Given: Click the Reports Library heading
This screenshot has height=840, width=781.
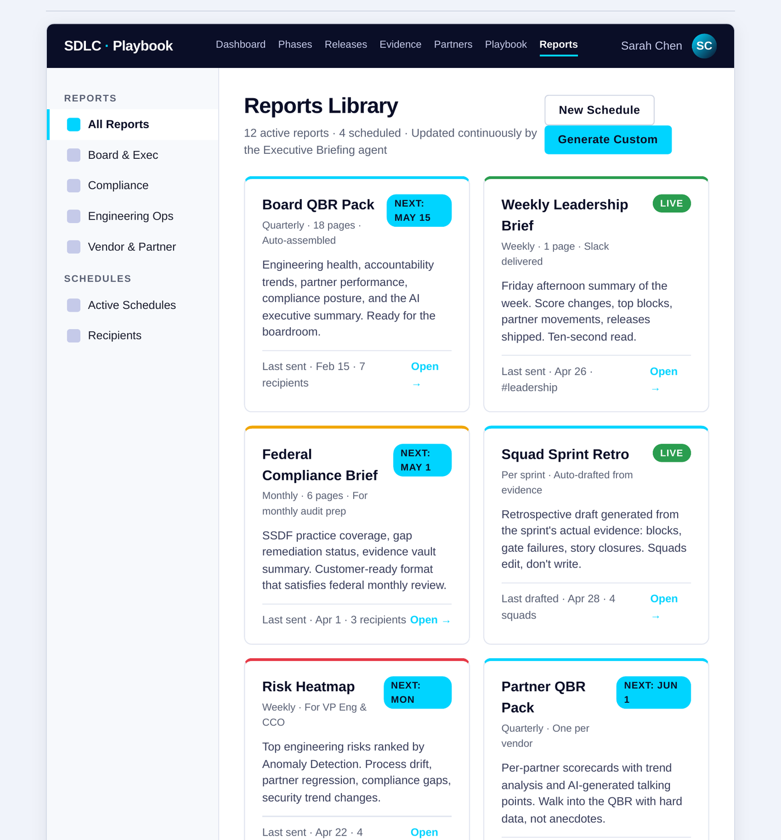Looking at the screenshot, I should 321,106.
